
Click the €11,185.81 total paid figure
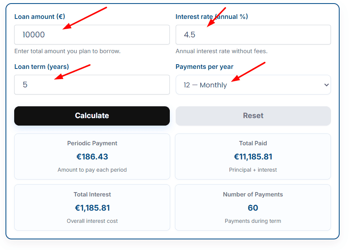click(x=253, y=157)
